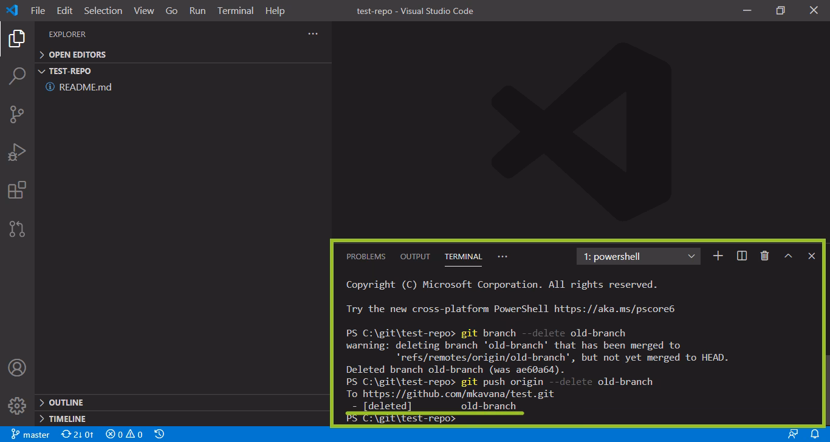Click the VS Code logo in title bar

(12, 10)
